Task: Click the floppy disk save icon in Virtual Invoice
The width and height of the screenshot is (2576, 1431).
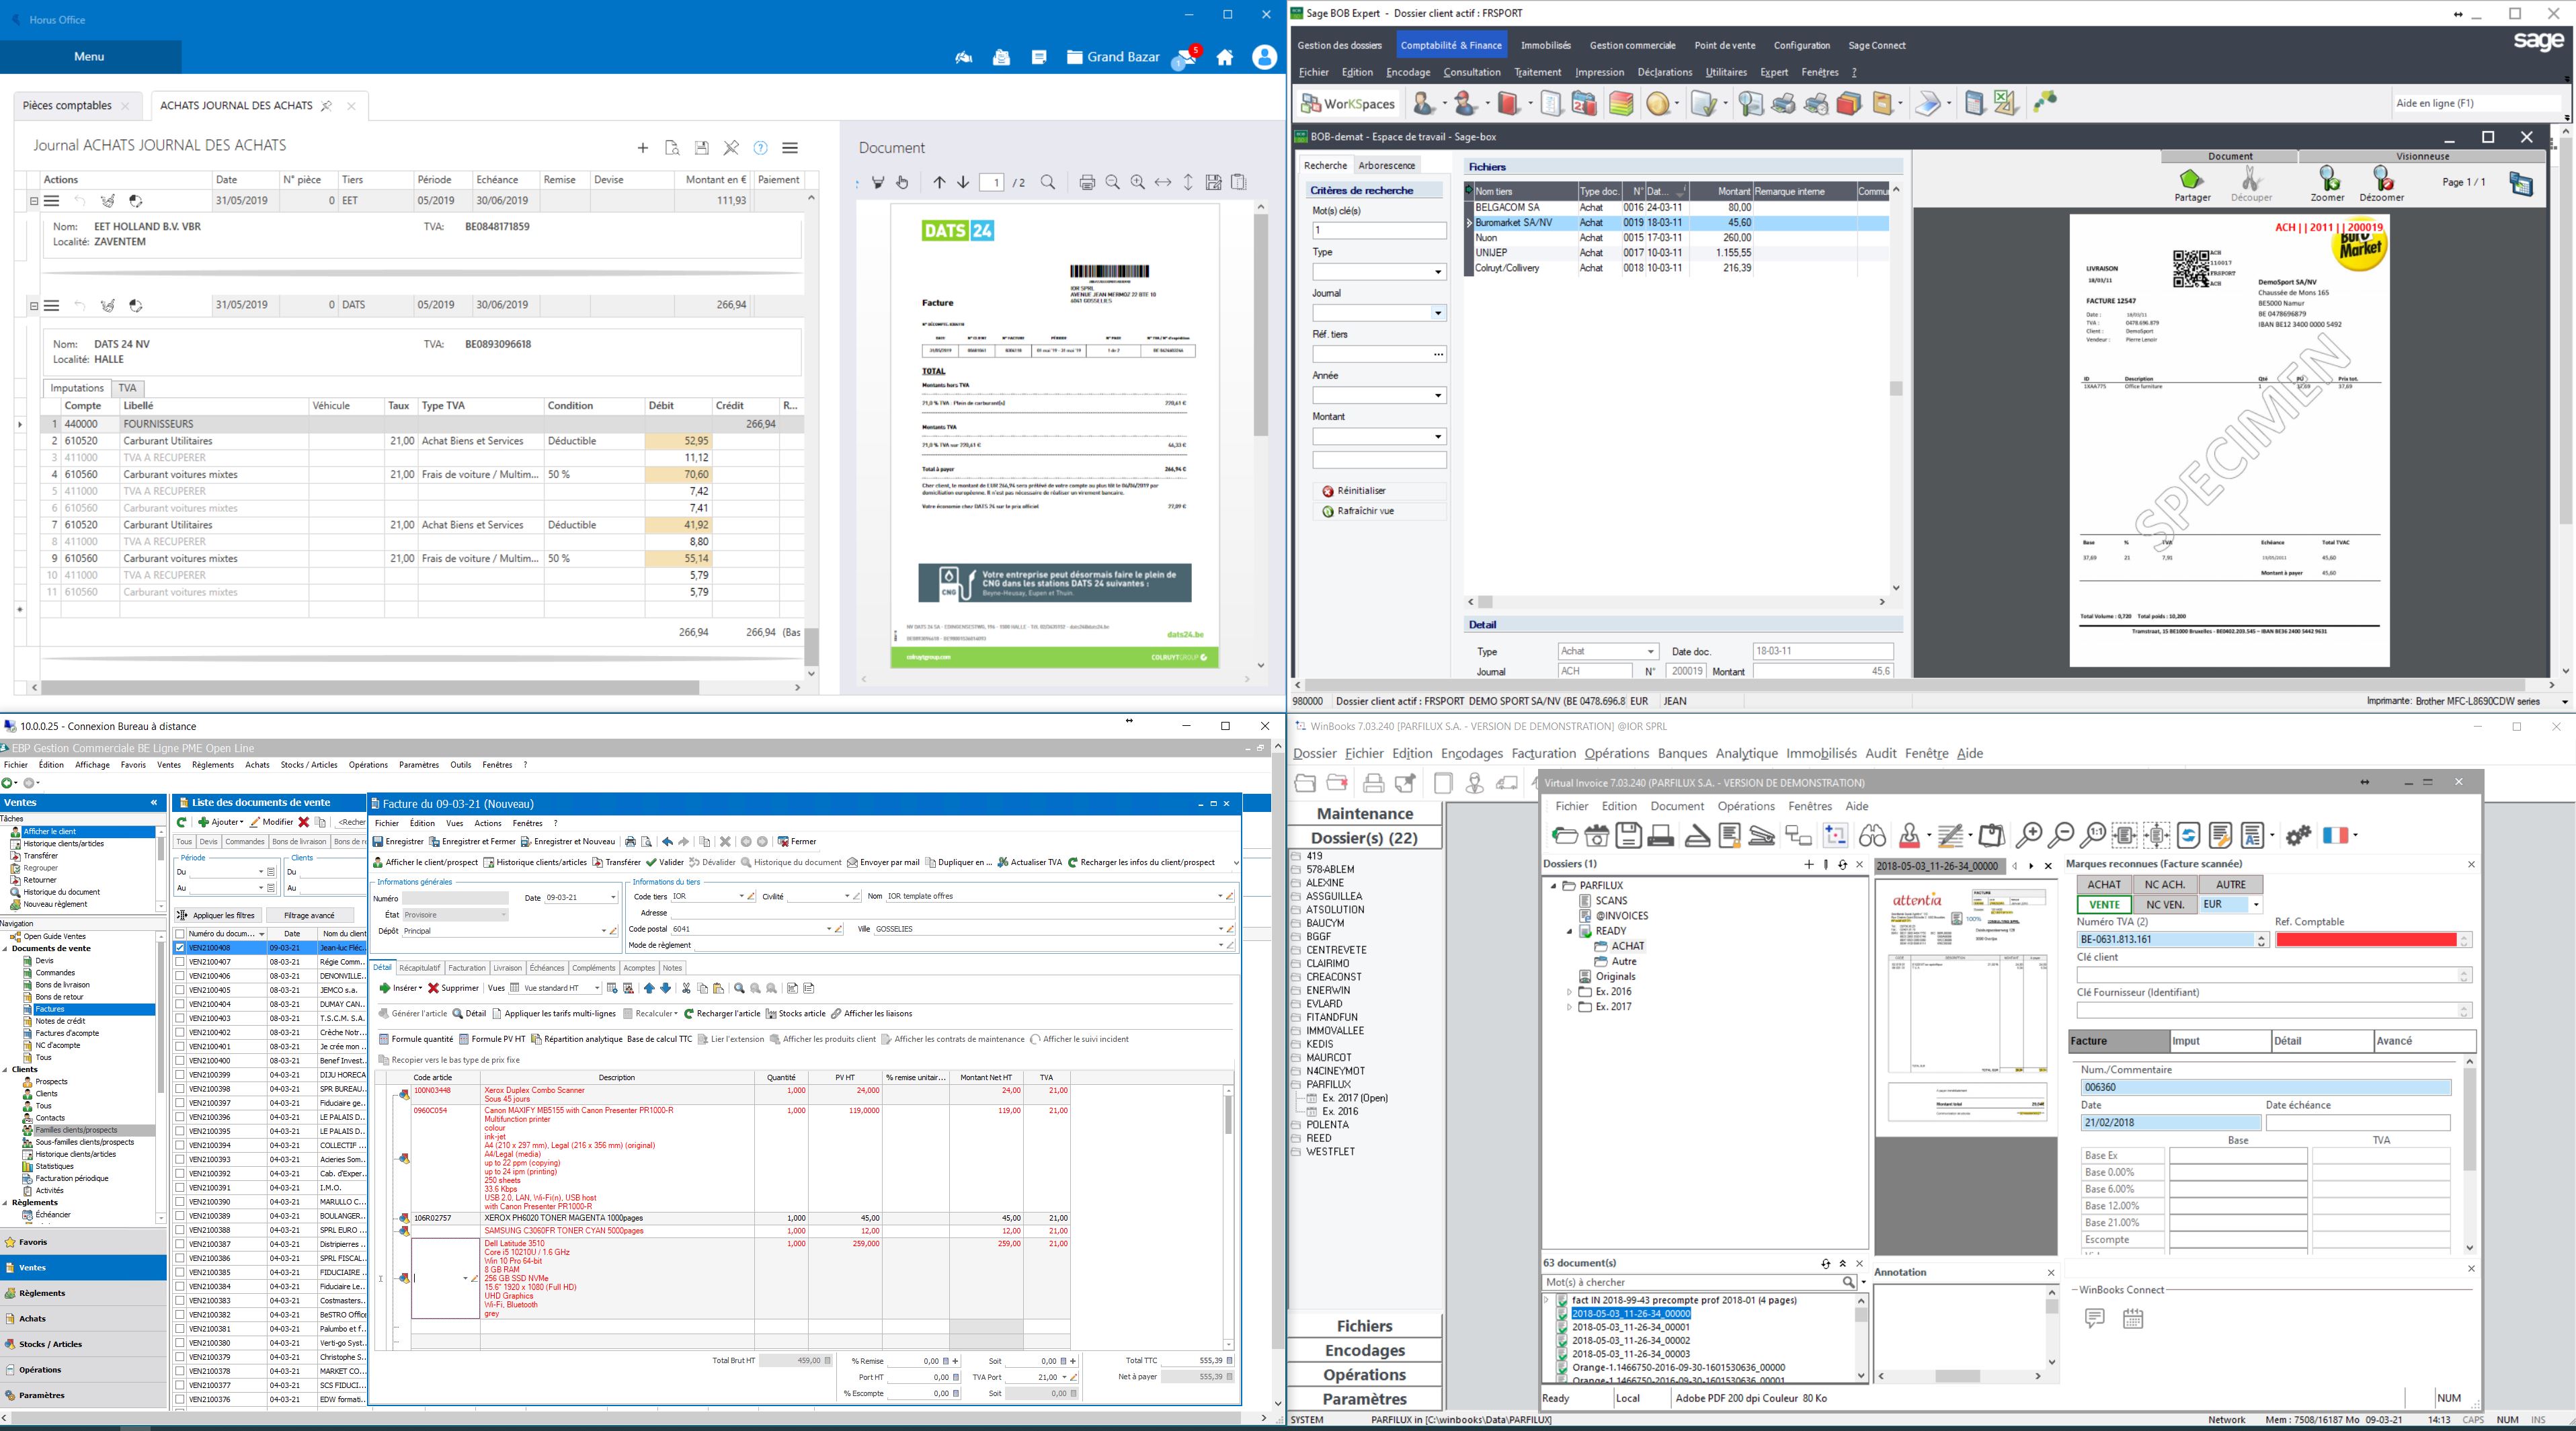Action: pyautogui.click(x=1629, y=835)
